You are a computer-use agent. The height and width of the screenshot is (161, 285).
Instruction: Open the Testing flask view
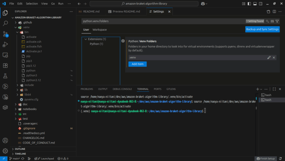tap(5, 76)
